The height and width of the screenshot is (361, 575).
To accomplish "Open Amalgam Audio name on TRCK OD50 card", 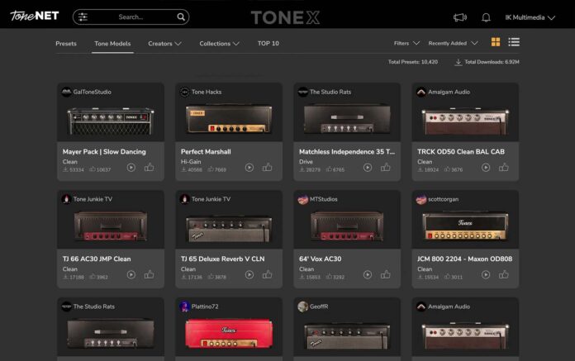I will [449, 92].
